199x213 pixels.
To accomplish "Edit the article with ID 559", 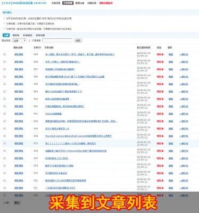I will (x=171, y=129).
